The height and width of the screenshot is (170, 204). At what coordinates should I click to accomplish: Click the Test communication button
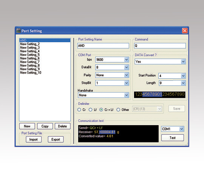tap(173, 138)
